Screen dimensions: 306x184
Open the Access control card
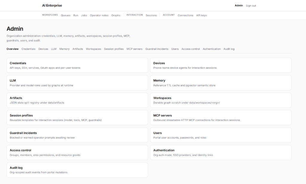point(77,152)
